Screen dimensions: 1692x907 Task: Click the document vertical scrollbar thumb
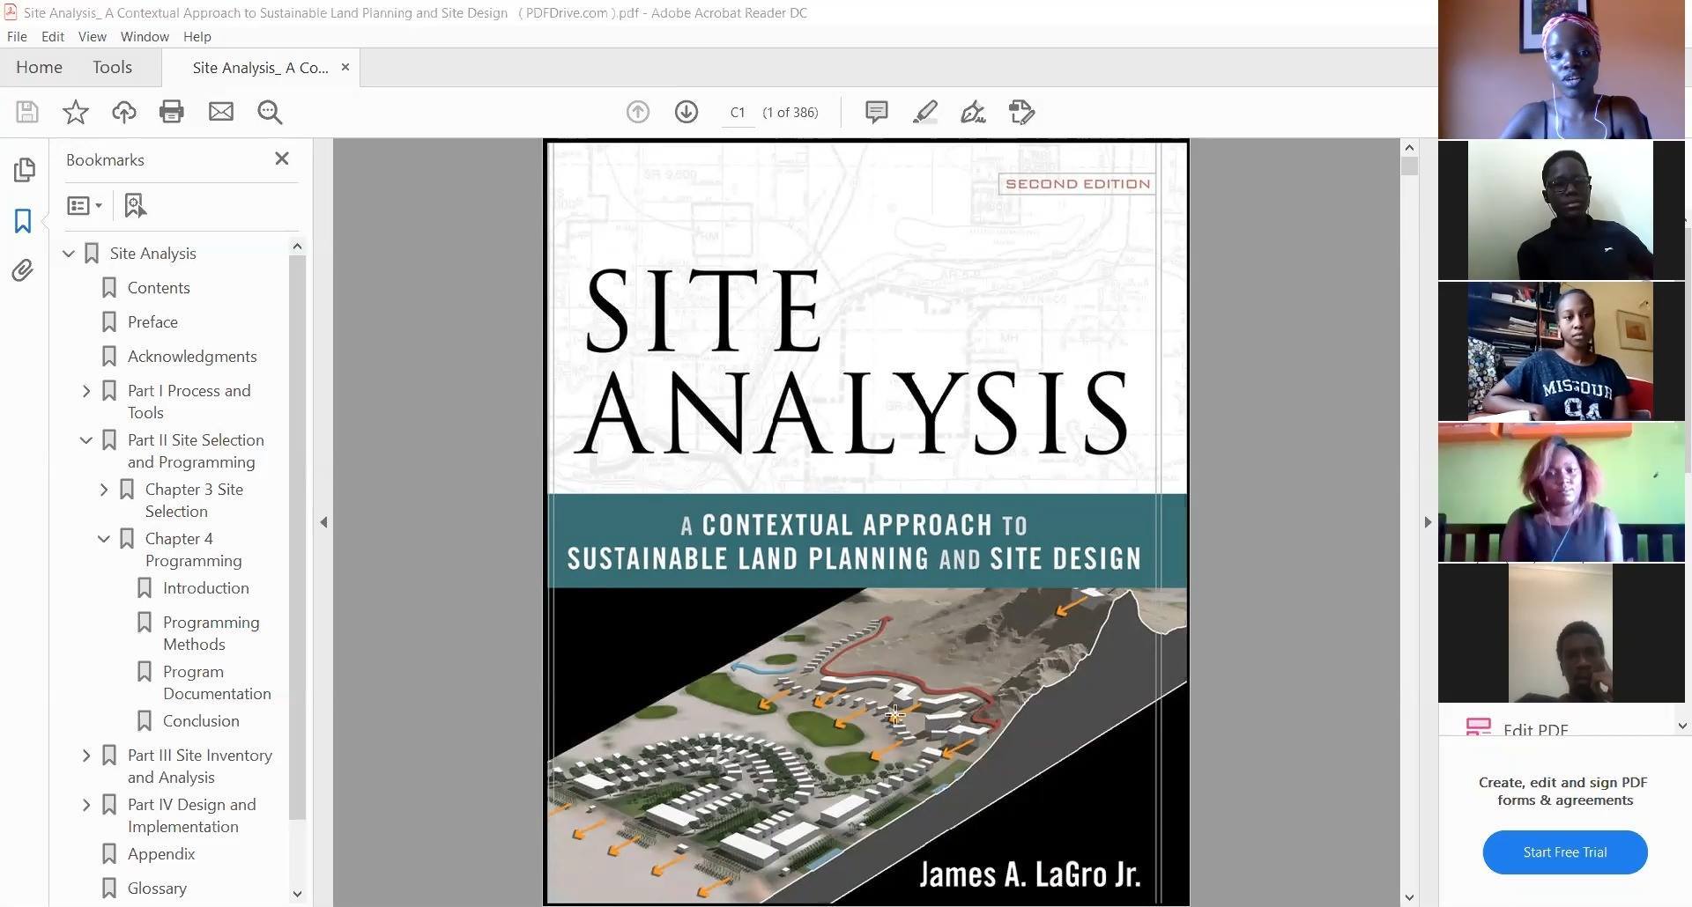click(x=1409, y=166)
